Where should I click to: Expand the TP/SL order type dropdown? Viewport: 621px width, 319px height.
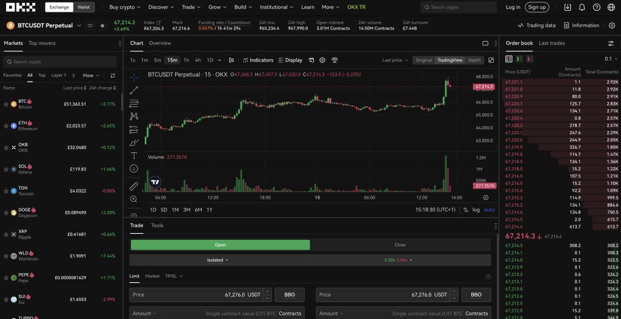click(x=174, y=276)
